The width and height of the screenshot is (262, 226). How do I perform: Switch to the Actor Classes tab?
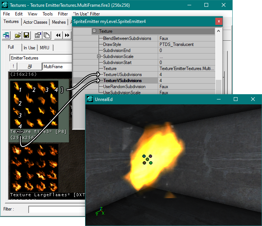35,22
